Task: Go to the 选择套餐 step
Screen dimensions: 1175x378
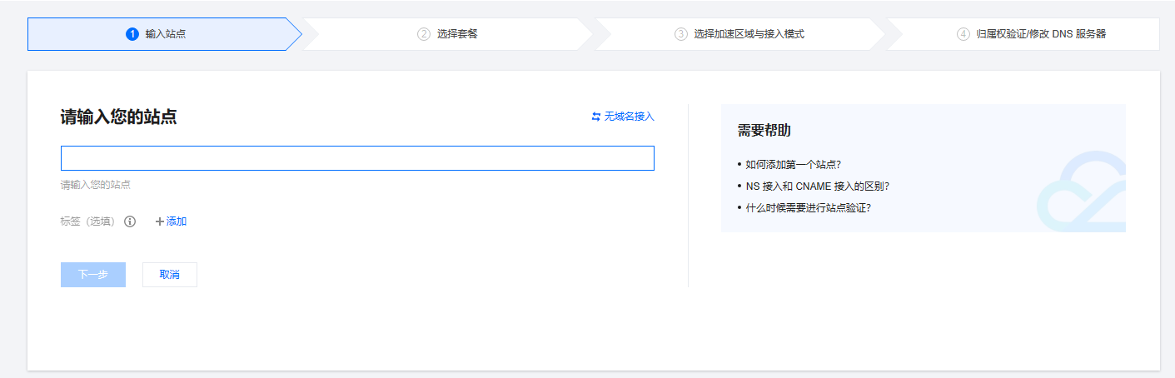Action: [x=457, y=34]
